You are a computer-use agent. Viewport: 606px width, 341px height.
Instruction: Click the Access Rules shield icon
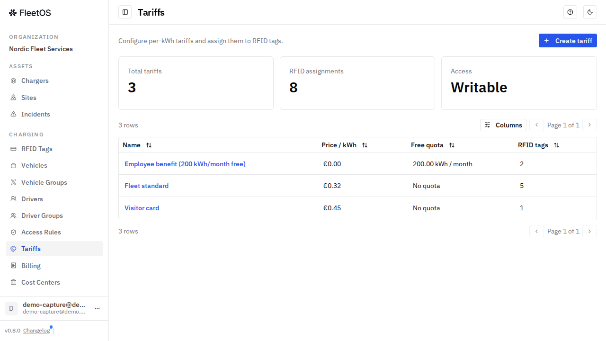click(x=14, y=232)
